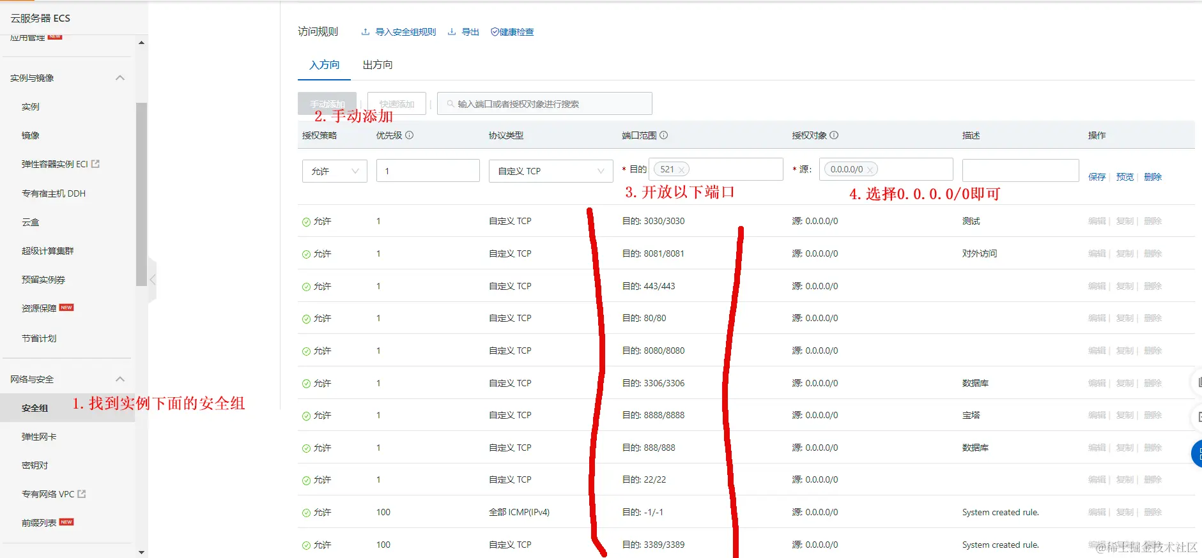Open 实例 in the sidebar

31,107
